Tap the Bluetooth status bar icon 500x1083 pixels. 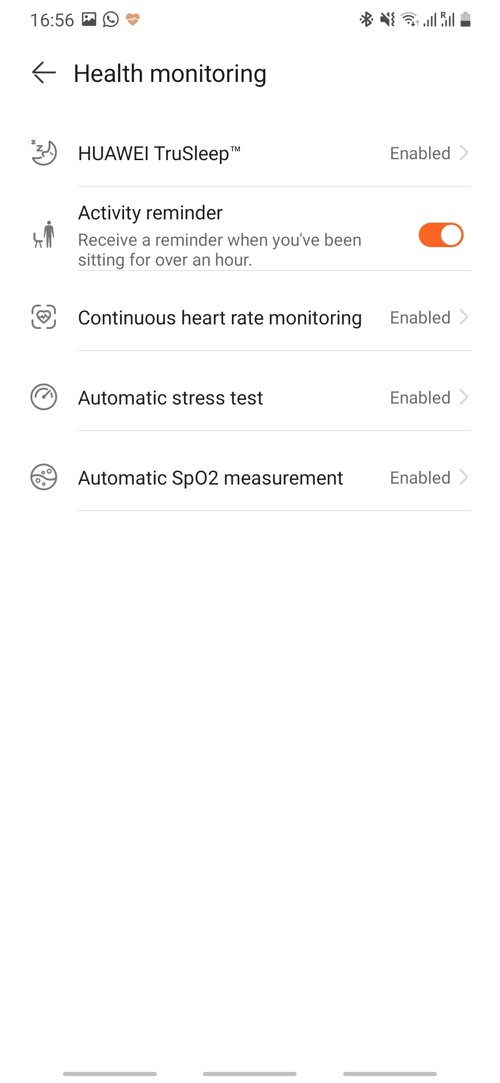(x=366, y=19)
